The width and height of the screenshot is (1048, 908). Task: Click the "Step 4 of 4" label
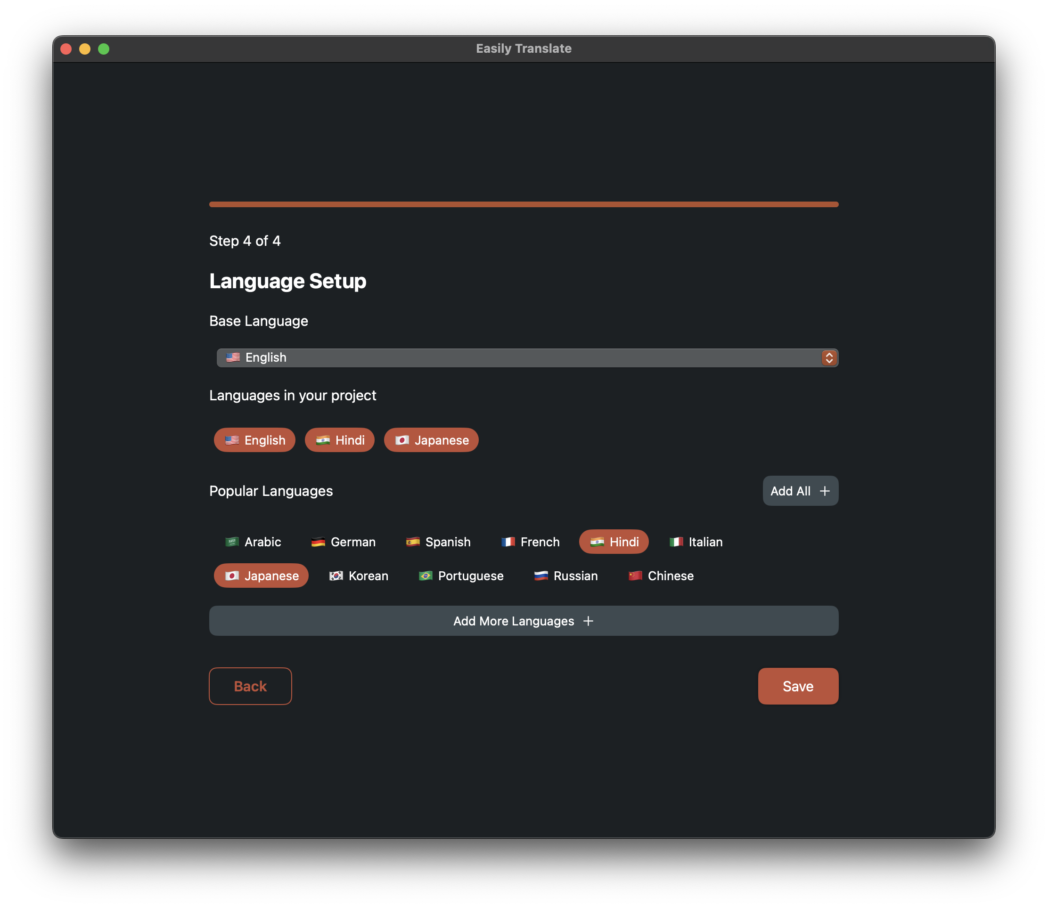click(245, 241)
